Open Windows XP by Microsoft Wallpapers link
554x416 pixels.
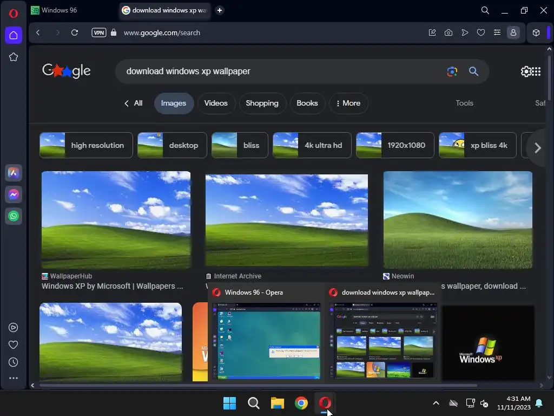pyautogui.click(x=113, y=286)
